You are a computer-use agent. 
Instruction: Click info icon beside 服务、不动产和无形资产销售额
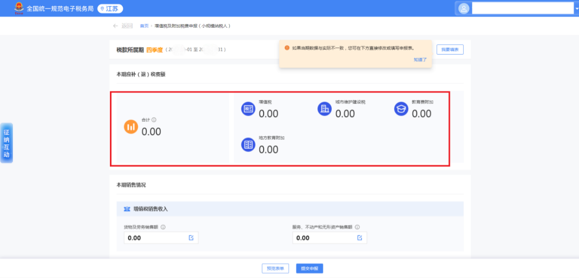pyautogui.click(x=357, y=227)
